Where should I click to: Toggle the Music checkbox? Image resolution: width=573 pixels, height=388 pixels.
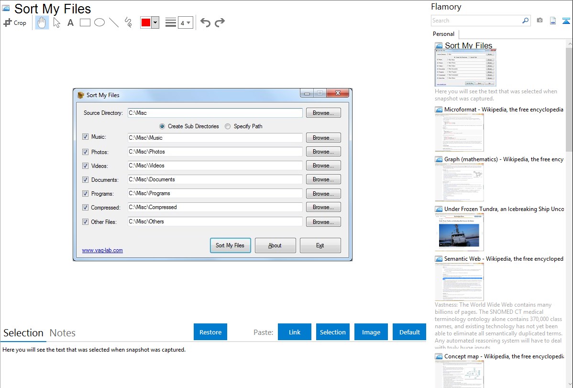pos(86,137)
